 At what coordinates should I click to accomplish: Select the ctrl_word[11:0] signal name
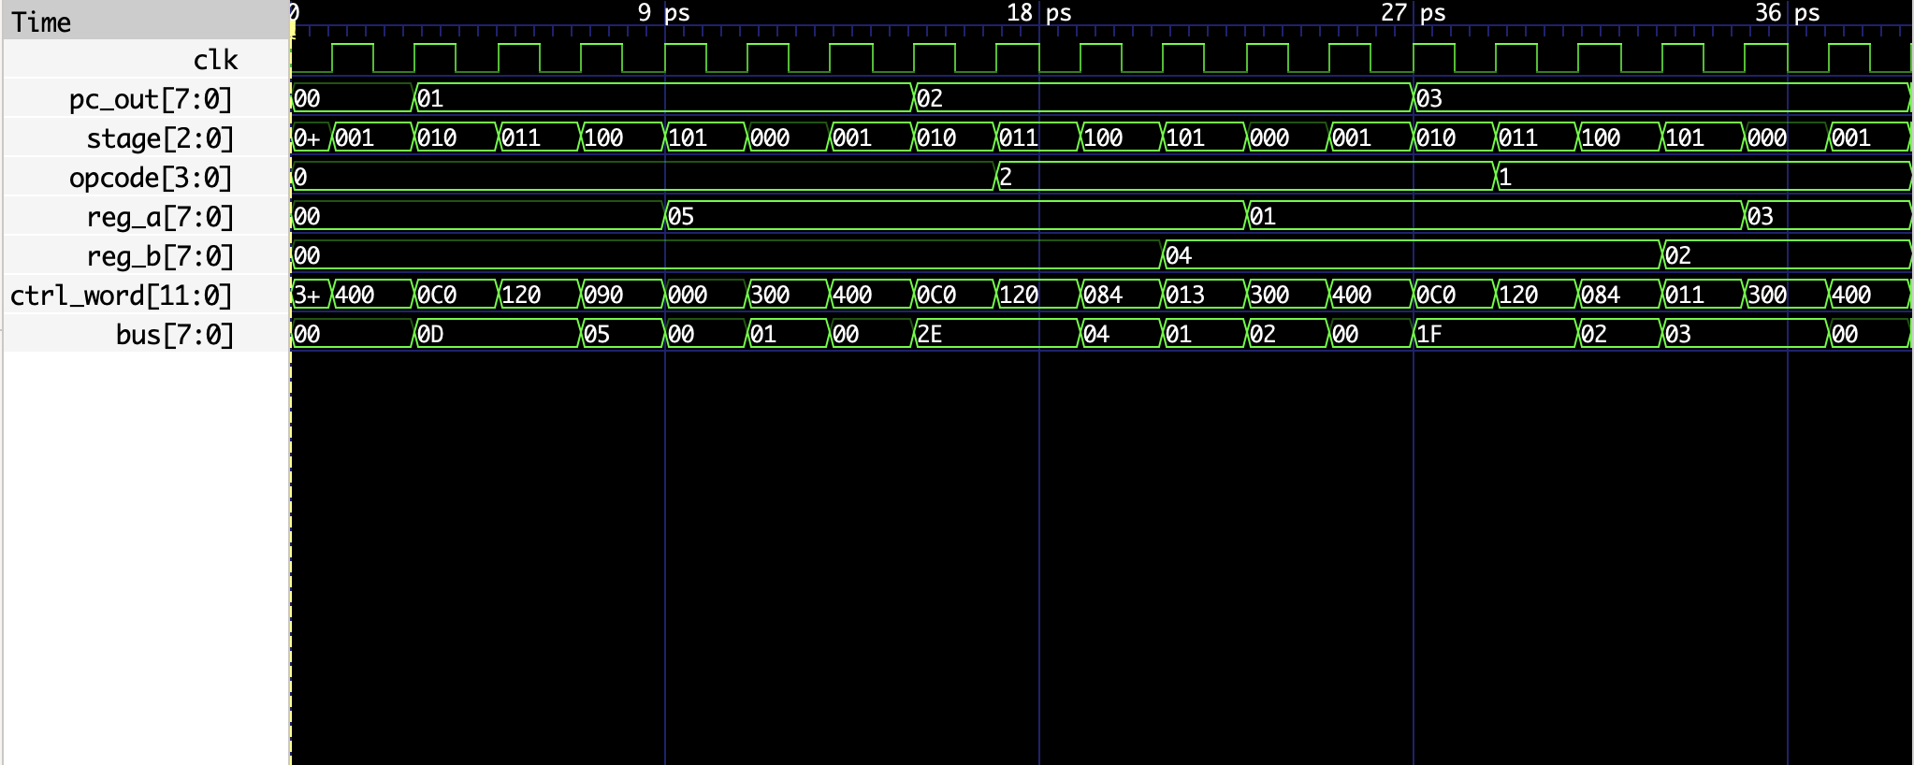point(121,296)
